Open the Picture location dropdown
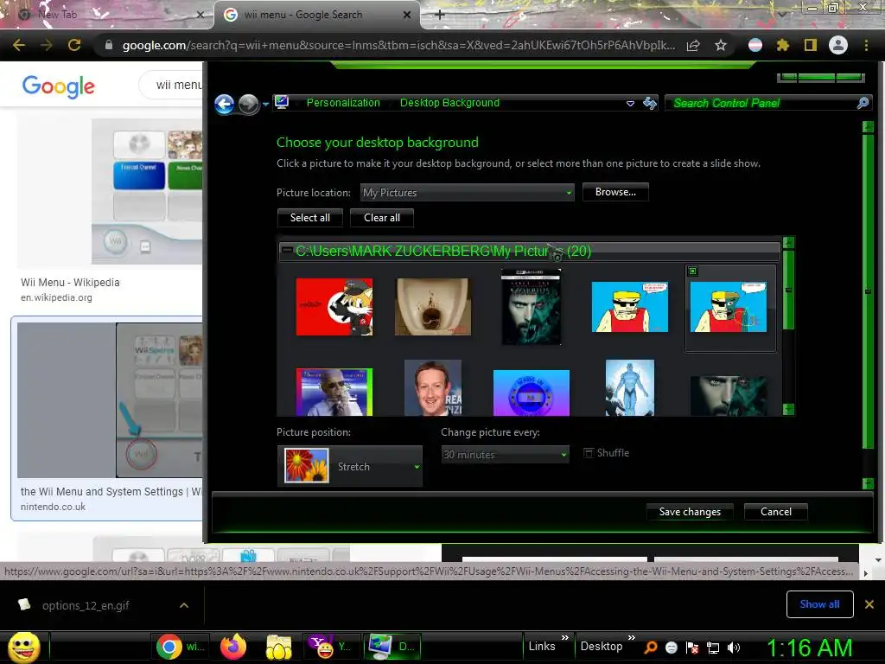 (x=468, y=193)
